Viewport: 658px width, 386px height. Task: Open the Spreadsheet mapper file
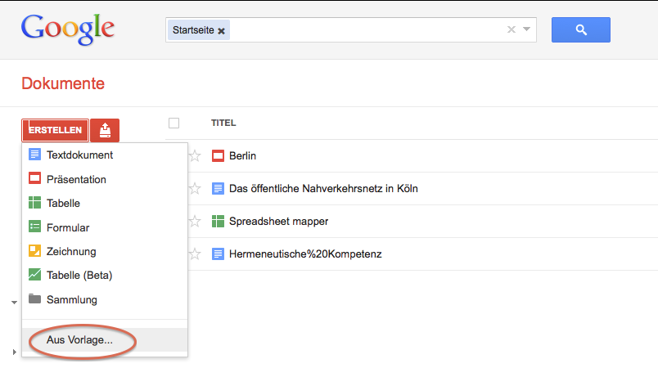278,222
